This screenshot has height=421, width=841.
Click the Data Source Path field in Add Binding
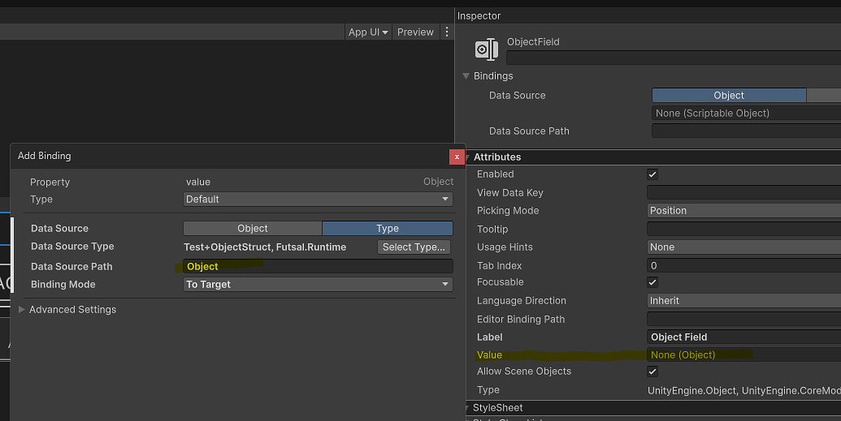point(318,267)
